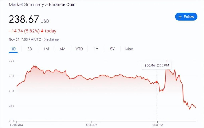Click the 3:00 PM axis label
This screenshot has height=128, width=204.
pyautogui.click(x=157, y=125)
